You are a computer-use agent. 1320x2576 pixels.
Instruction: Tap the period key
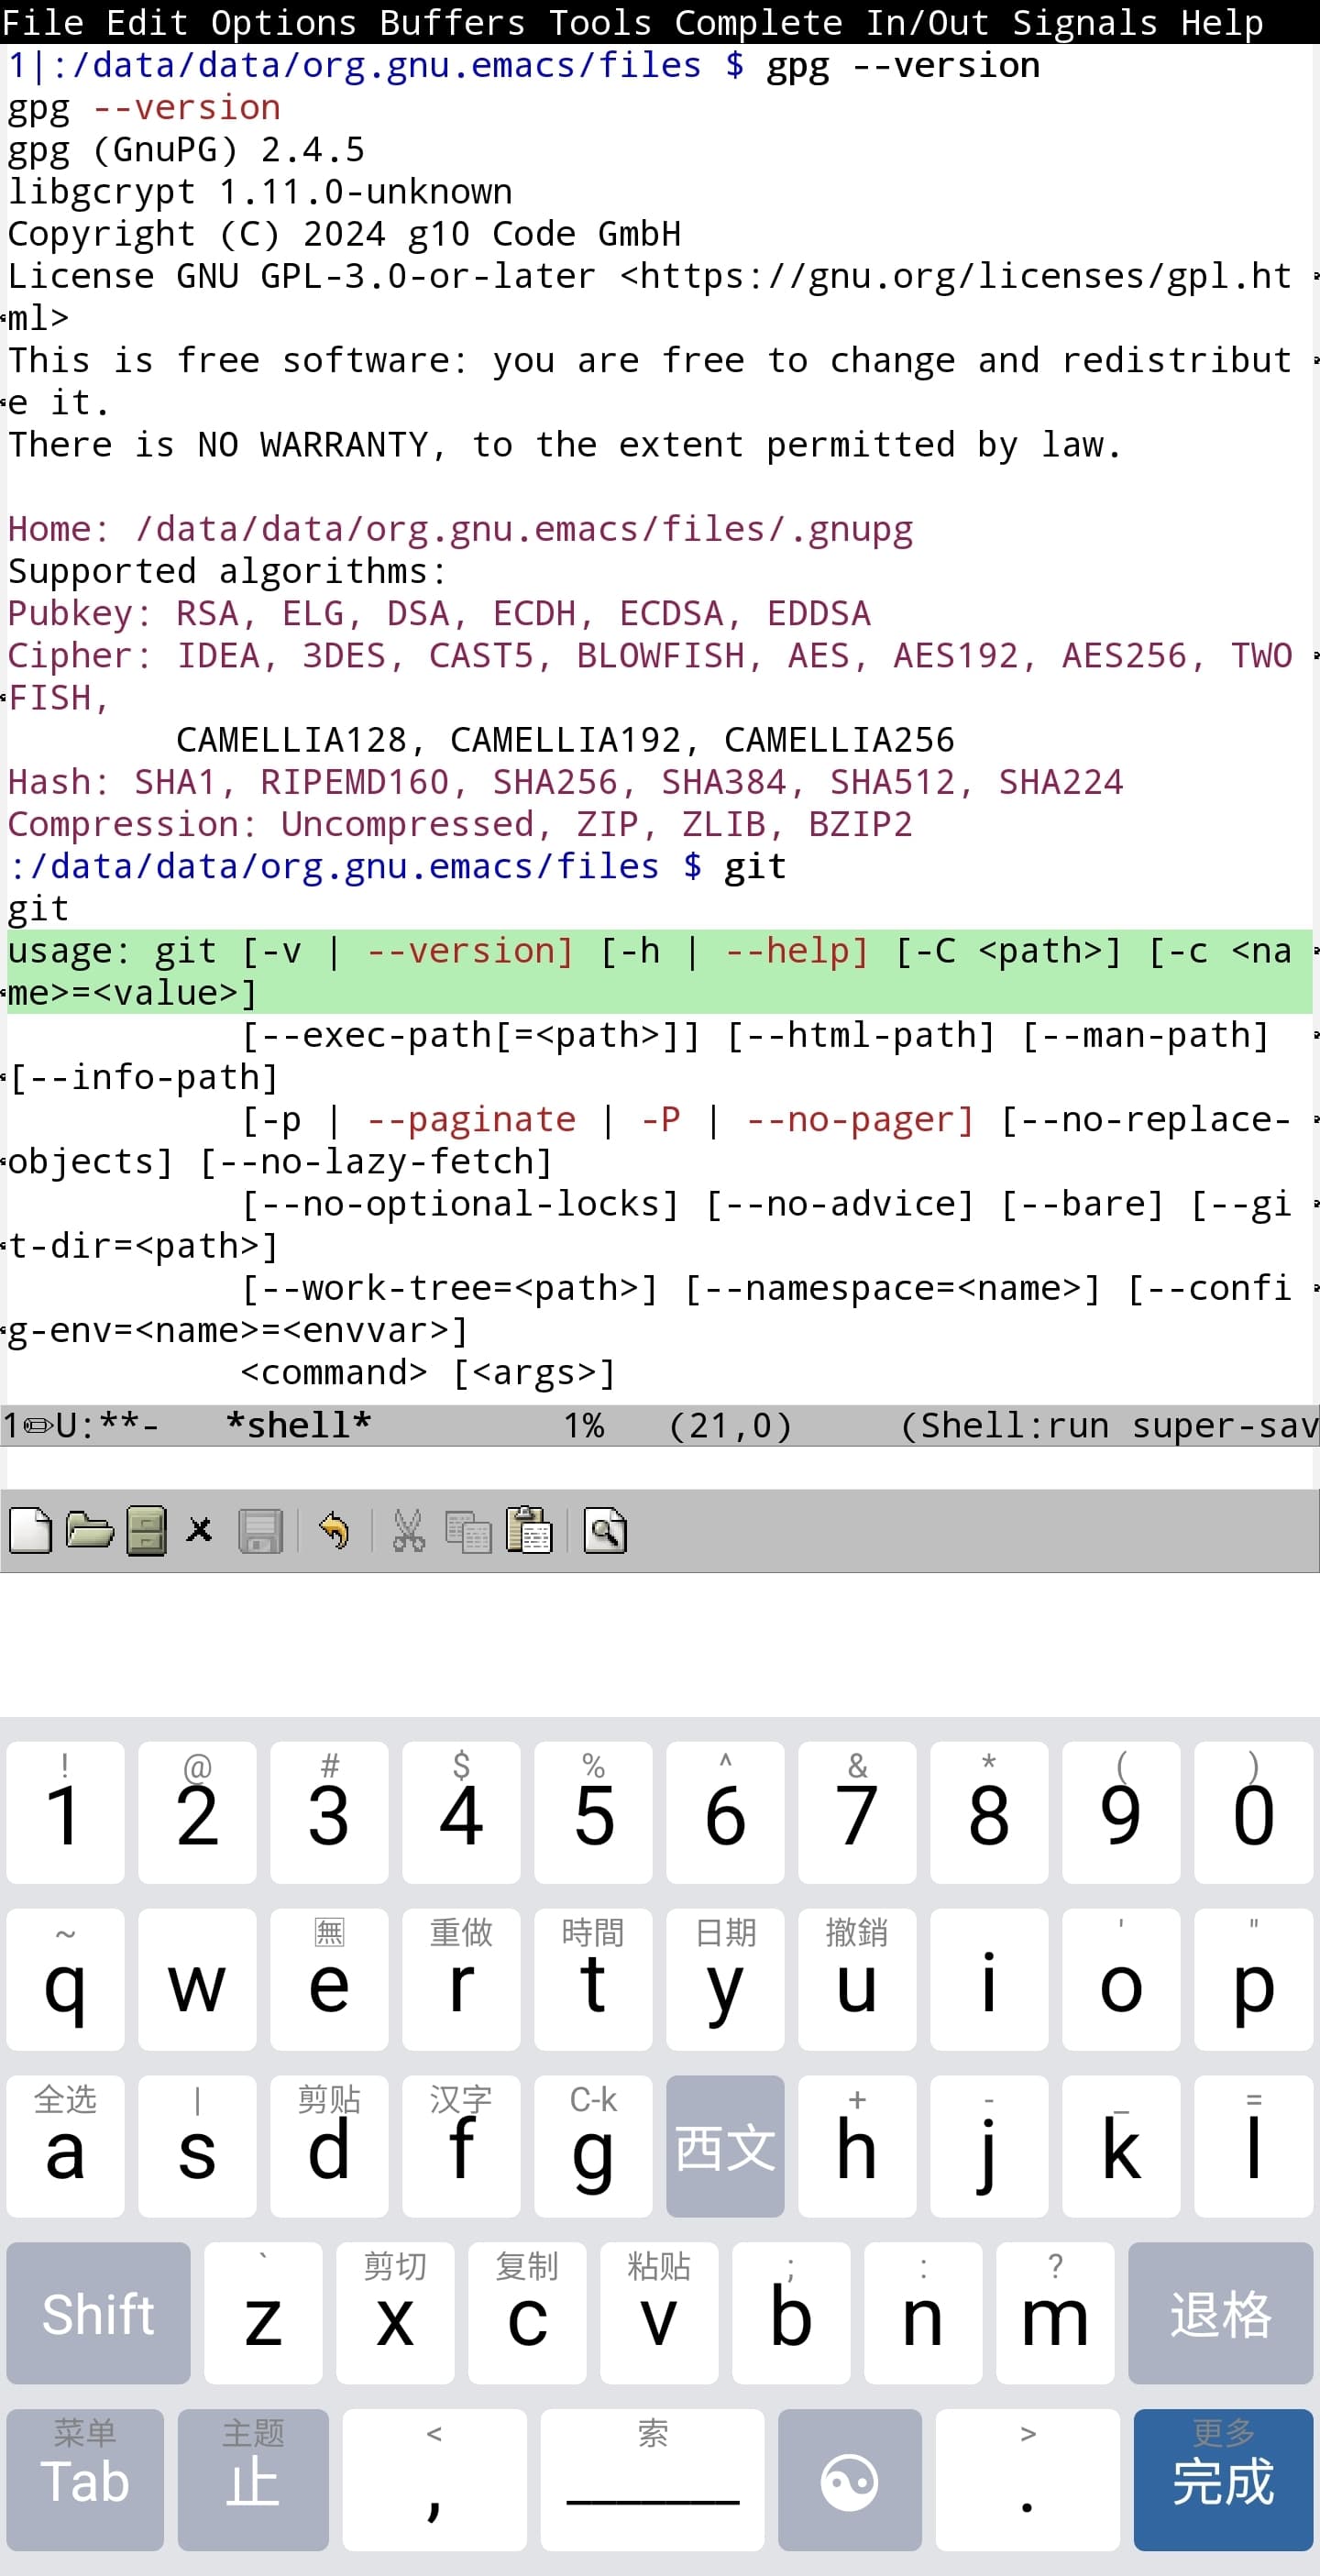point(1027,2481)
